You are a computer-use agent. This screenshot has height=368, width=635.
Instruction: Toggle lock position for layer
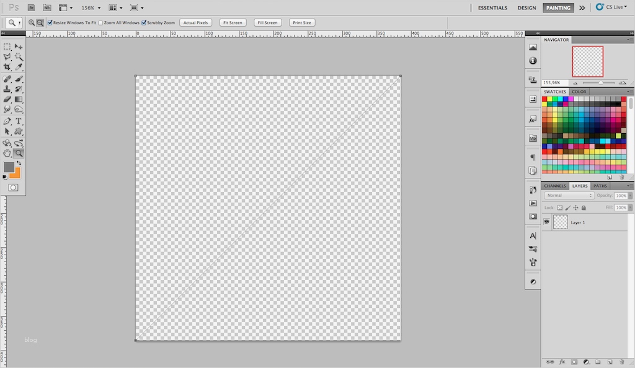coord(575,208)
